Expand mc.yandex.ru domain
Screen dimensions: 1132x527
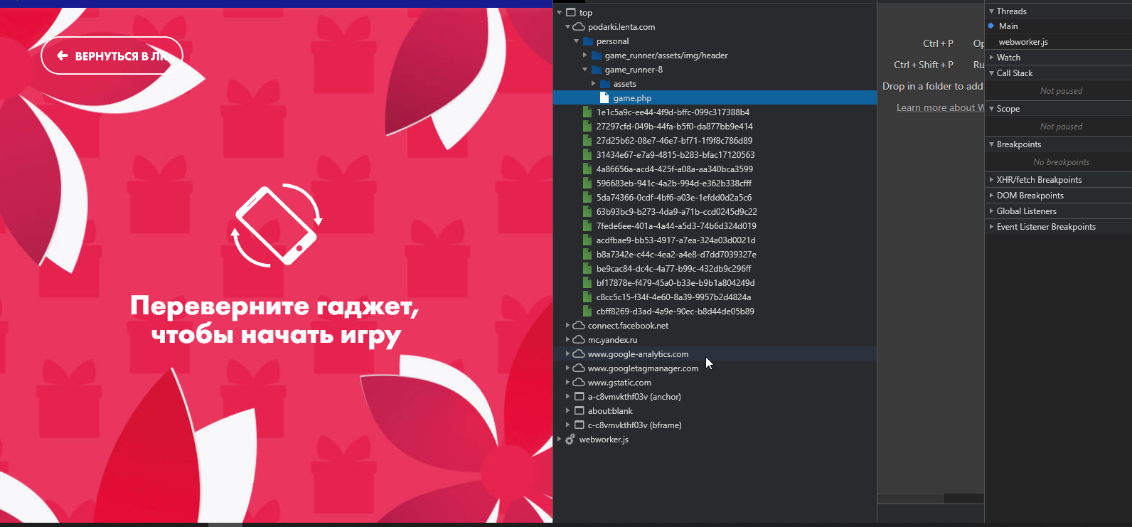[568, 340]
